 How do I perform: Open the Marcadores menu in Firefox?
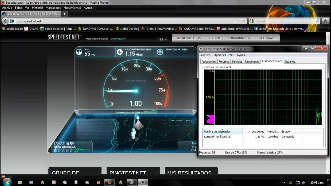pyautogui.click(x=53, y=8)
